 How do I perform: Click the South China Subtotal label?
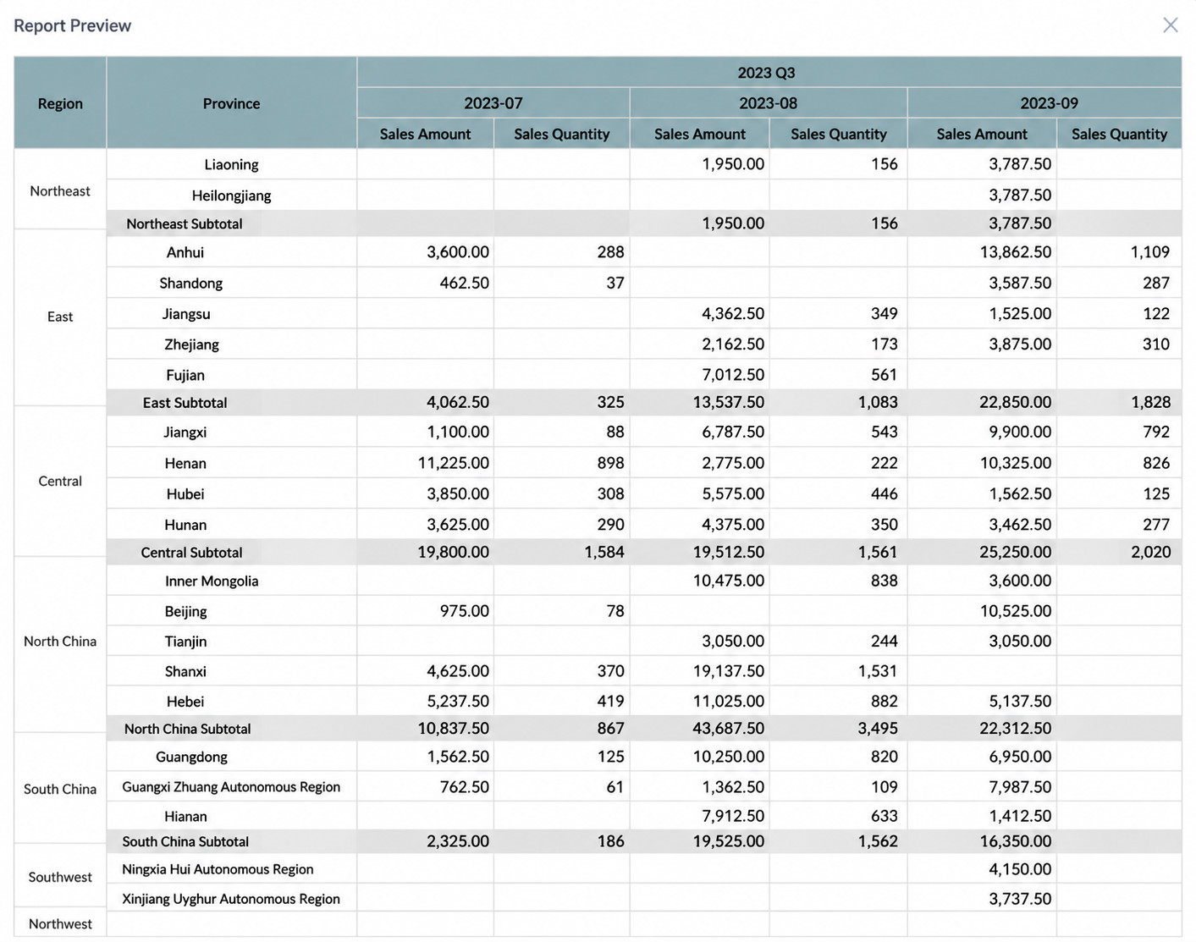(x=185, y=842)
